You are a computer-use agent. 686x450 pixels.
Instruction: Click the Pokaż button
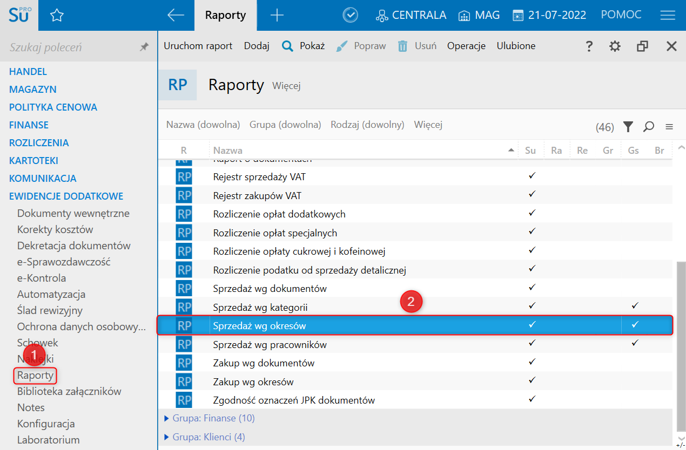[304, 46]
